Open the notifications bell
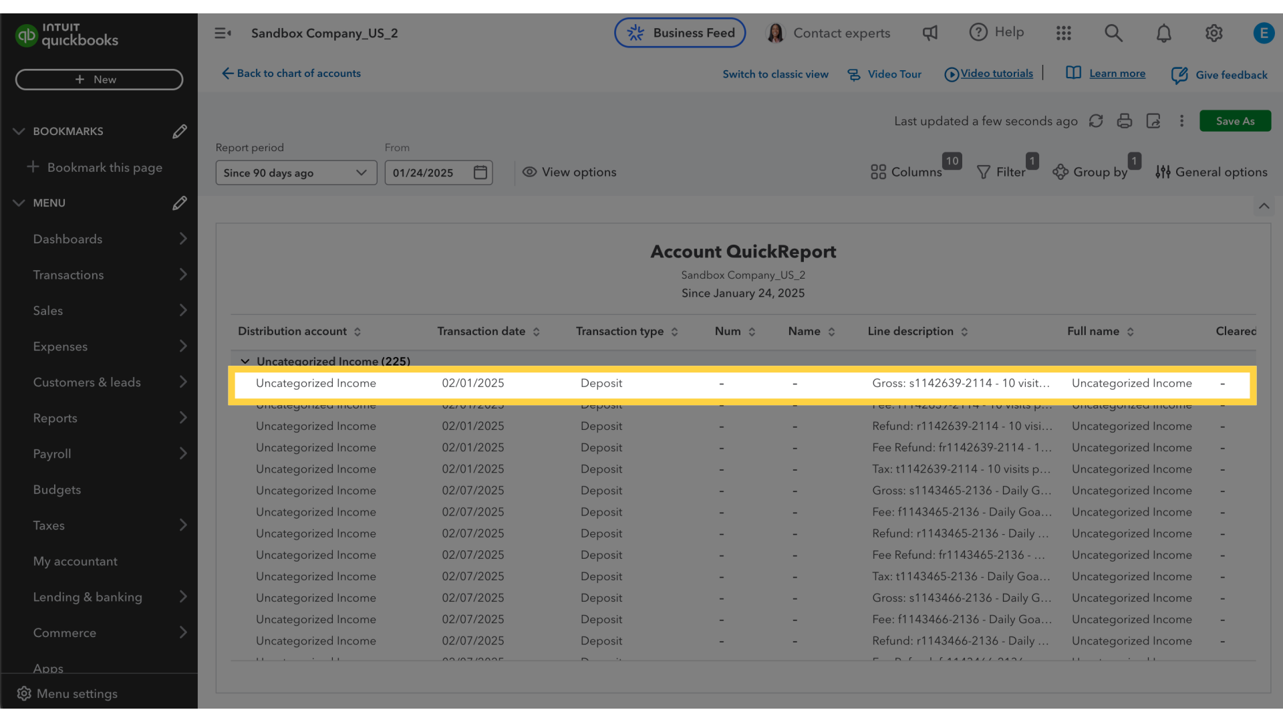 coord(1164,33)
